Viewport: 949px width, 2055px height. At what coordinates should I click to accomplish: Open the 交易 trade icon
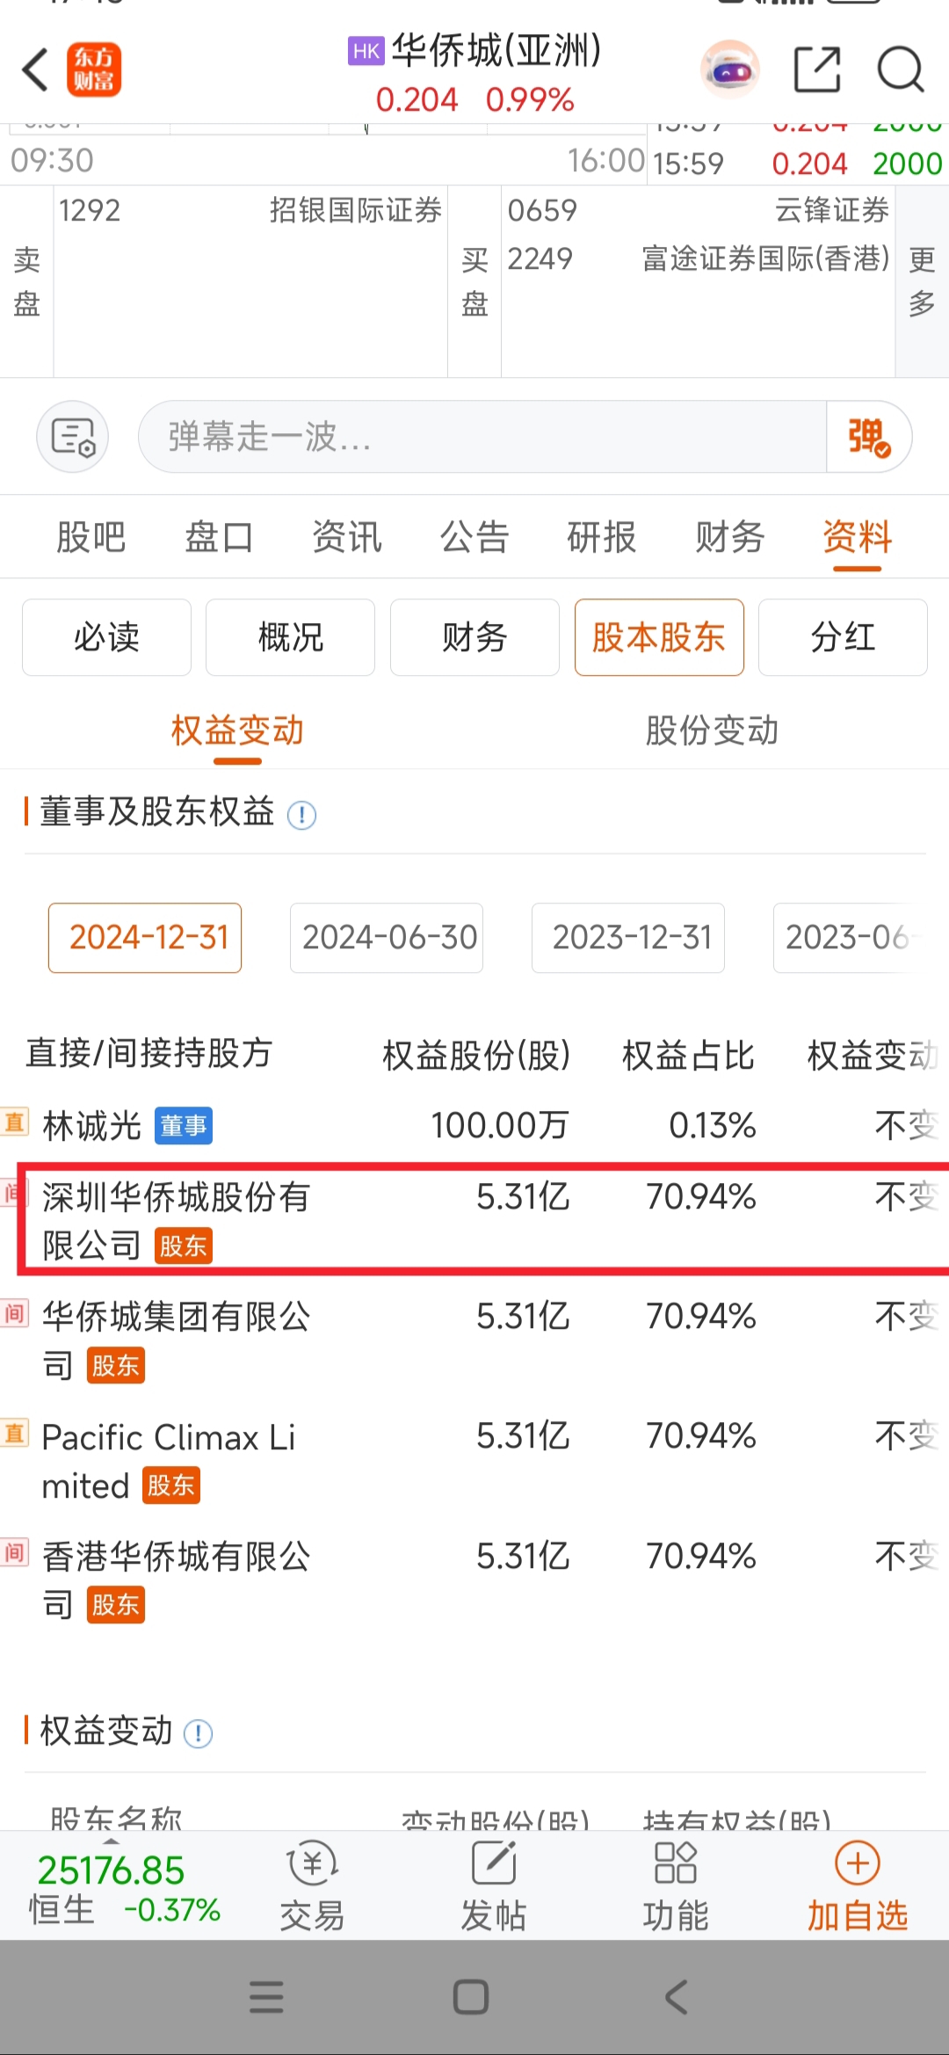[312, 1886]
